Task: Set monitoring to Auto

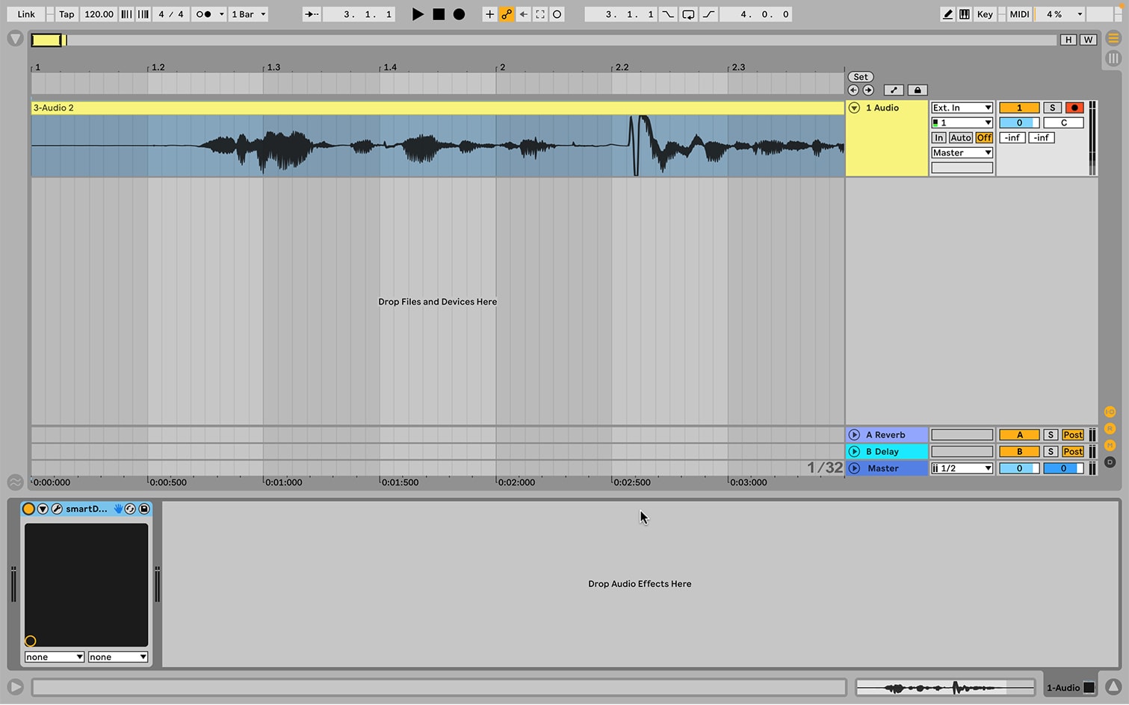Action: (x=961, y=138)
